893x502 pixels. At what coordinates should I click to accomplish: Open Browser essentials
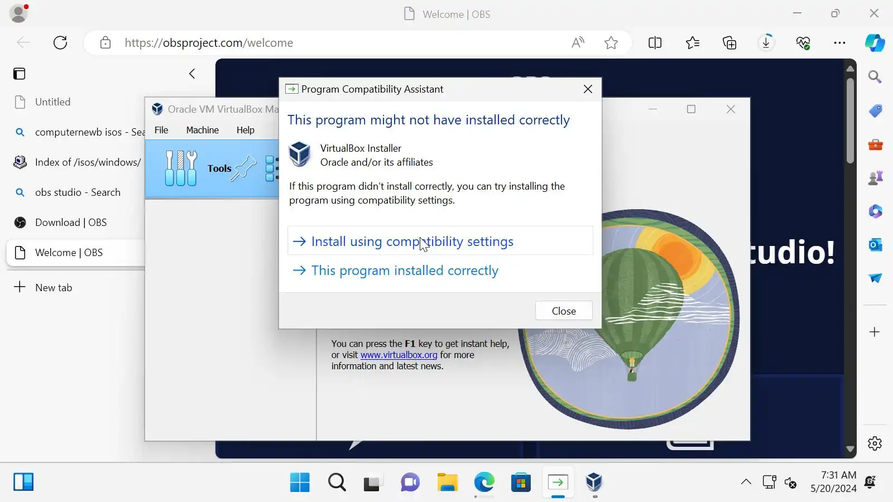click(803, 43)
